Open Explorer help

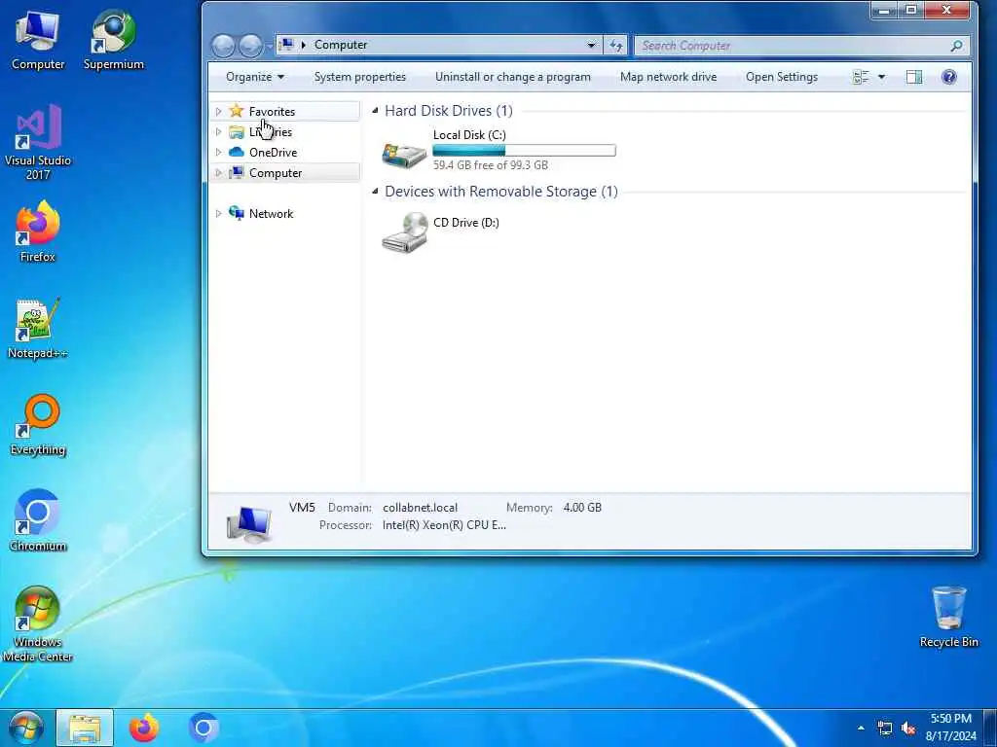coord(948,77)
